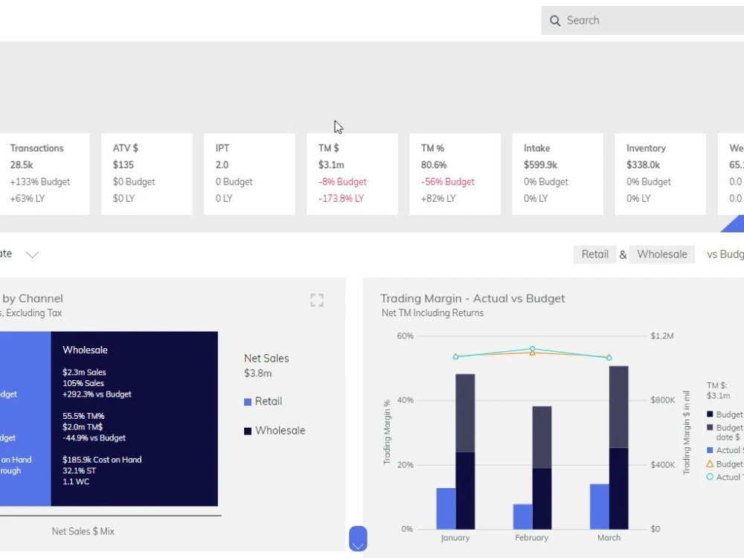Click the search magnifier icon
This screenshot has height=558, width=744.
pyautogui.click(x=555, y=20)
